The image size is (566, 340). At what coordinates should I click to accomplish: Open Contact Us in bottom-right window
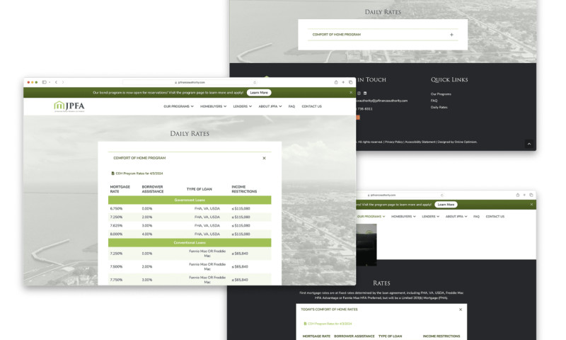(x=495, y=217)
